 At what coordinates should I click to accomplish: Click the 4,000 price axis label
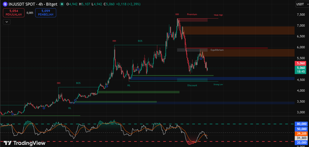301,91
